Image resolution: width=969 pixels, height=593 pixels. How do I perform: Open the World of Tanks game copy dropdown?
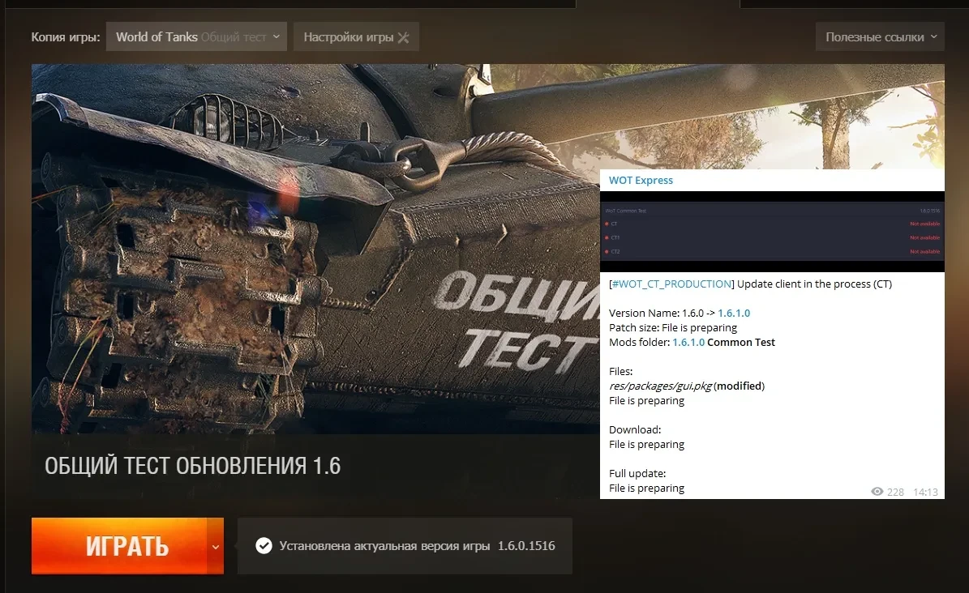[x=196, y=36]
